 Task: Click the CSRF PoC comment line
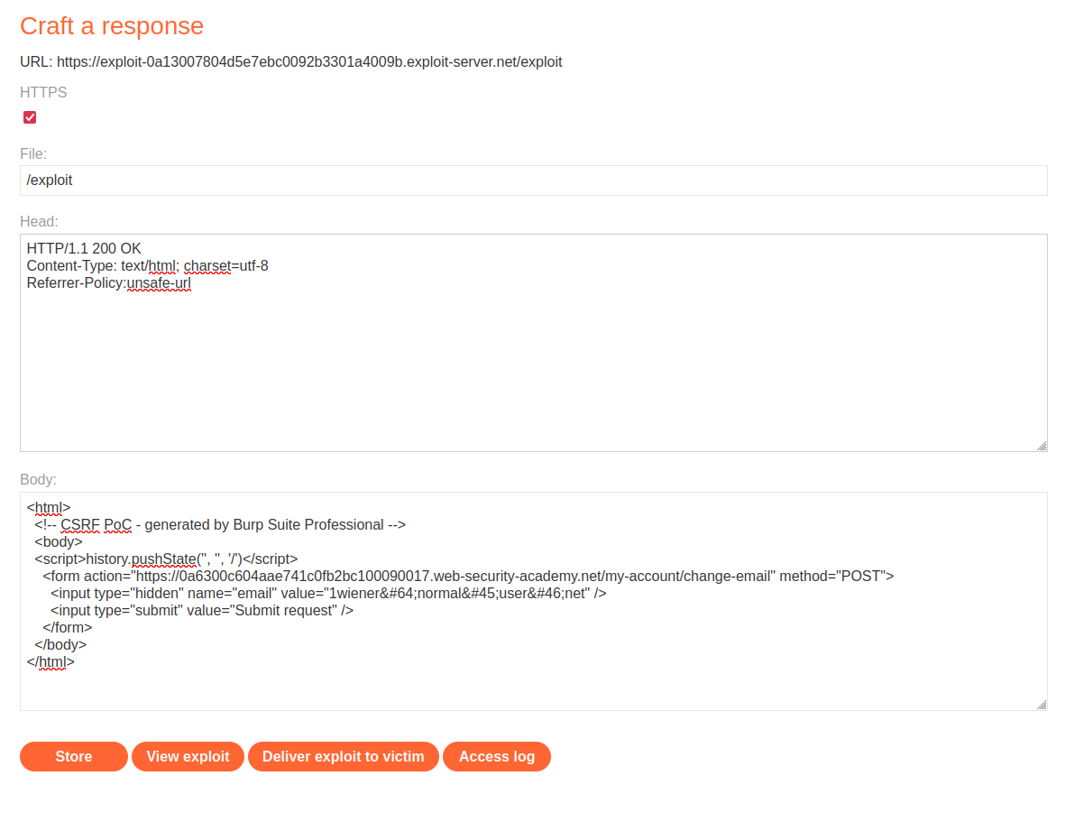pyautogui.click(x=220, y=525)
